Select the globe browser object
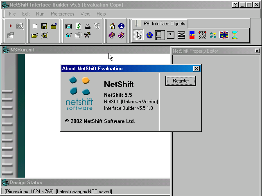 coord(150,35)
